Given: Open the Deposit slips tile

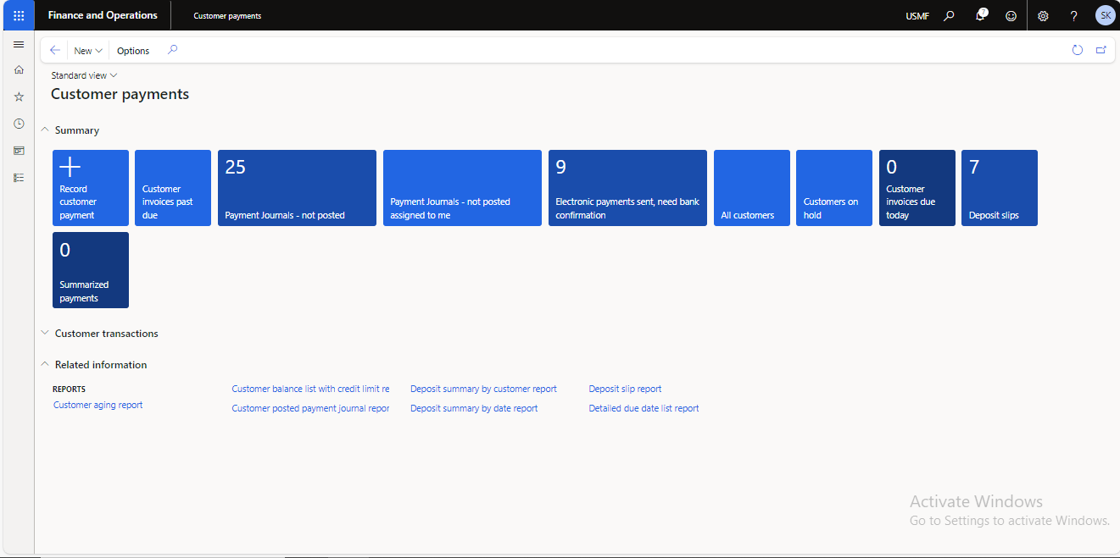Looking at the screenshot, I should [999, 188].
